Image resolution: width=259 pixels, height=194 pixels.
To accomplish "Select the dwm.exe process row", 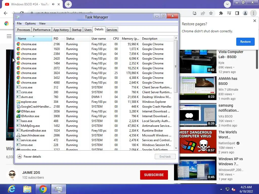I will [95, 97].
